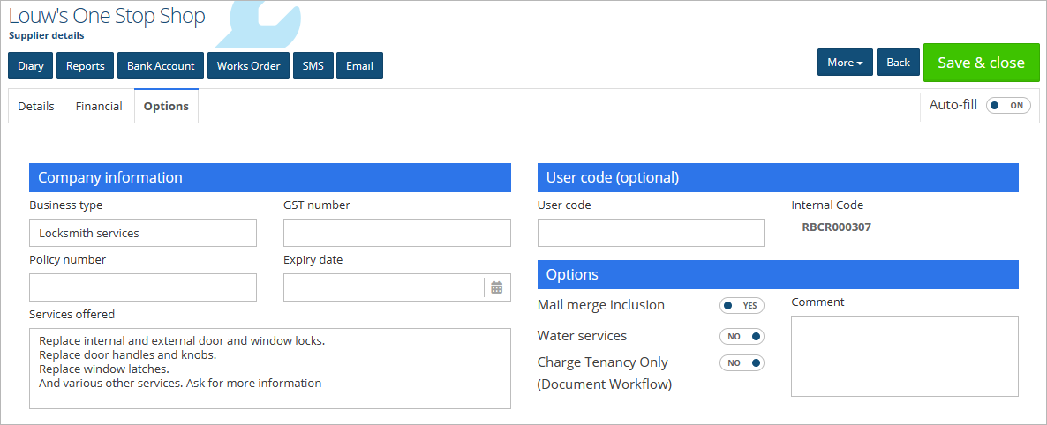Viewport: 1047px width, 425px height.
Task: Switch to the Details tab
Action: coord(36,106)
